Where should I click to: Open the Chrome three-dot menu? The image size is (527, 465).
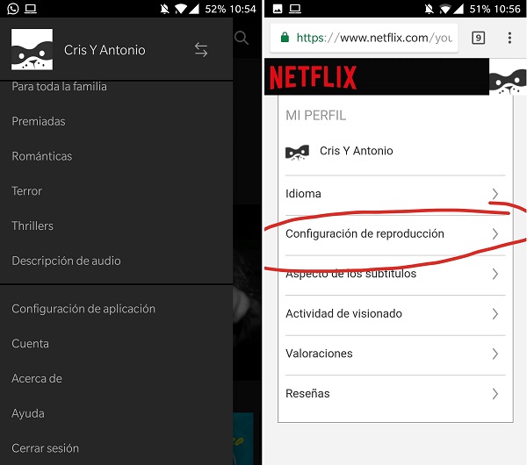tap(509, 38)
